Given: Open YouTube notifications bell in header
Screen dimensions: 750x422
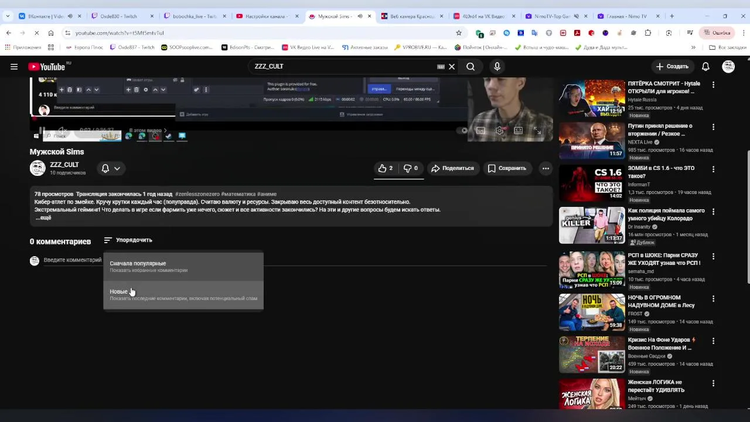Looking at the screenshot, I should 705,67.
